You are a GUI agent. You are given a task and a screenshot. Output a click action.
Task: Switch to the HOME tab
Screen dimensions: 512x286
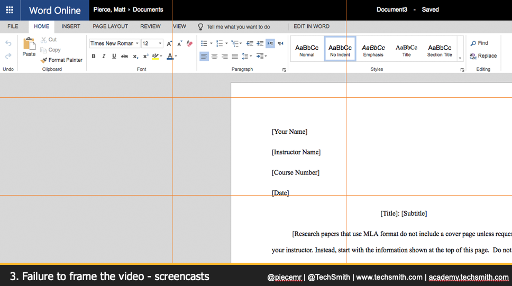pyautogui.click(x=41, y=26)
